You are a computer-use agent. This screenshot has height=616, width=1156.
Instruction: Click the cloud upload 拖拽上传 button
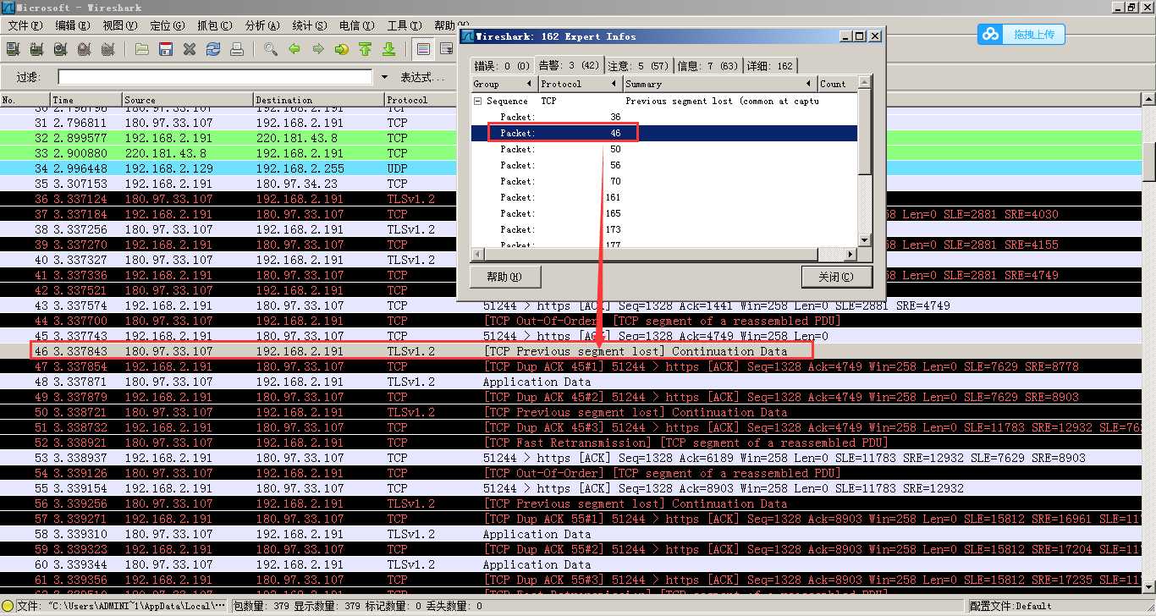tap(1021, 35)
